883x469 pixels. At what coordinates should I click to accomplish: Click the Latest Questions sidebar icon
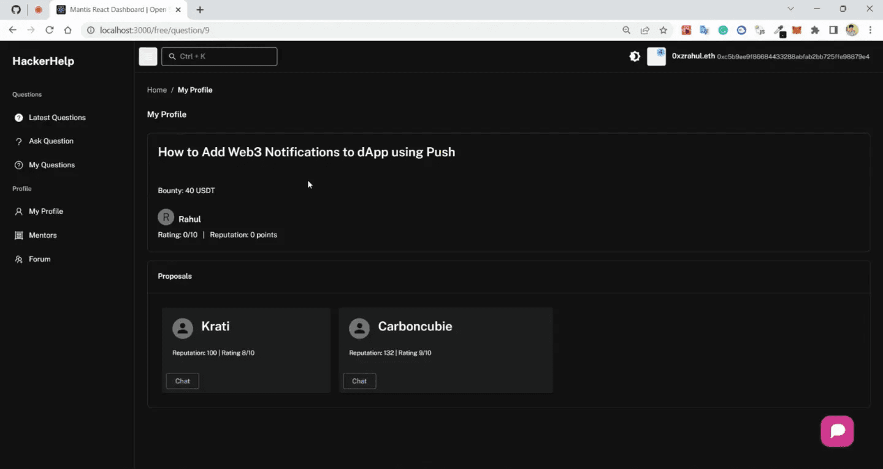click(19, 118)
